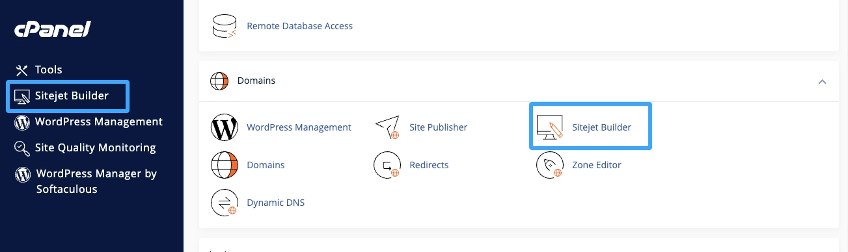848x252 pixels.
Task: Open the Domains link below WordPress Management
Action: coord(266,165)
